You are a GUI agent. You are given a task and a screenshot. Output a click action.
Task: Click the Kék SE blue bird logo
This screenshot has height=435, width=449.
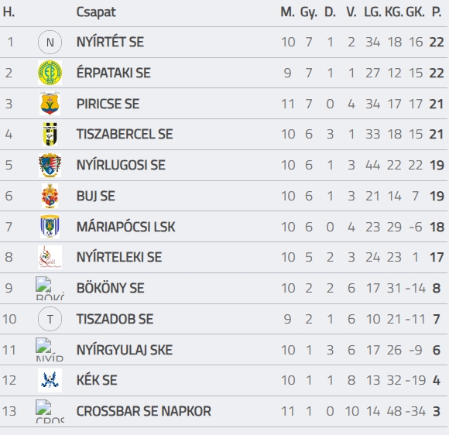click(x=50, y=380)
